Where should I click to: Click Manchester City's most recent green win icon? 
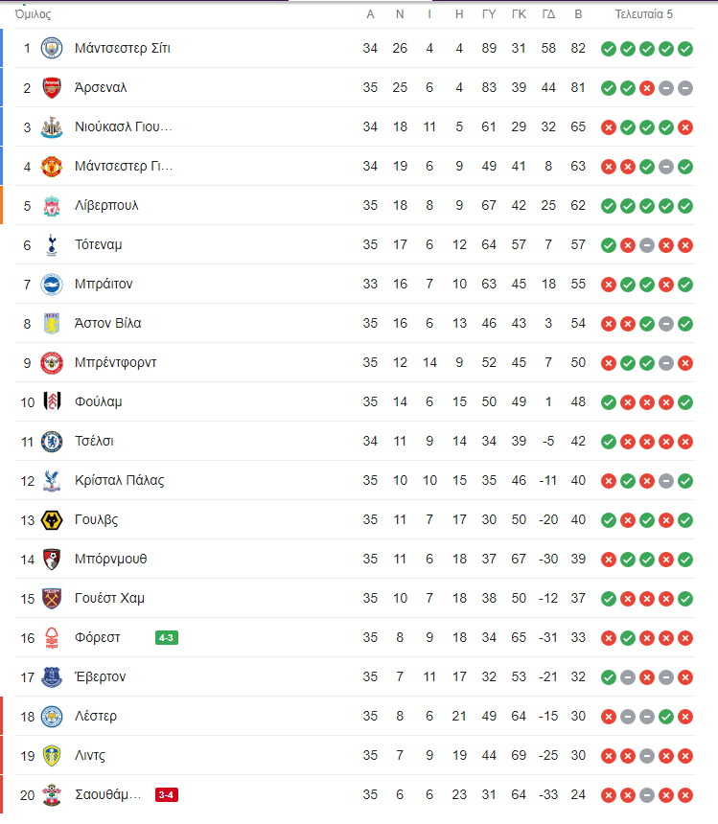click(x=684, y=49)
